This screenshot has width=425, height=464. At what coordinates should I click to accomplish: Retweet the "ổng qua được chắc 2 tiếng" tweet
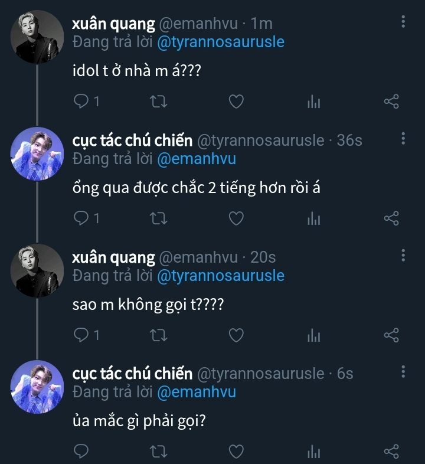159,218
